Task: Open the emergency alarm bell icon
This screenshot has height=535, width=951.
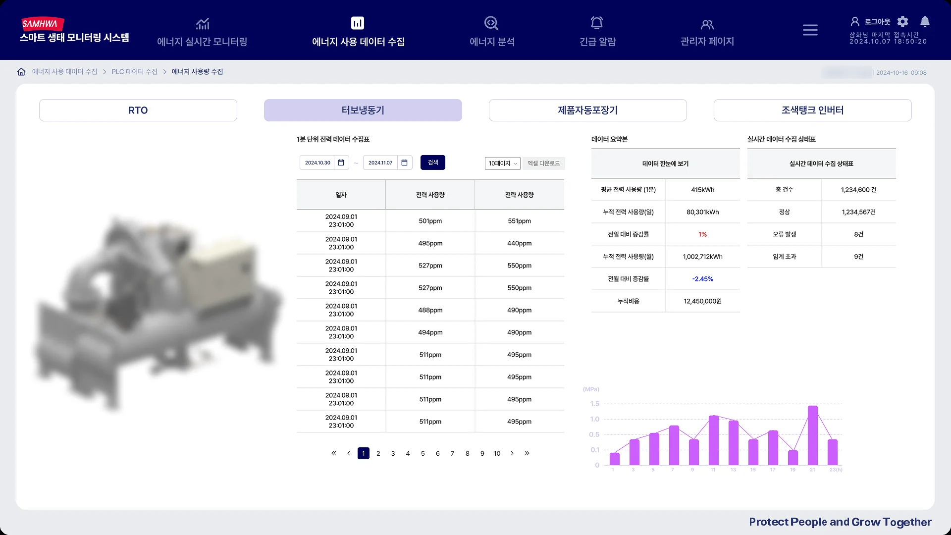Action: point(597,23)
